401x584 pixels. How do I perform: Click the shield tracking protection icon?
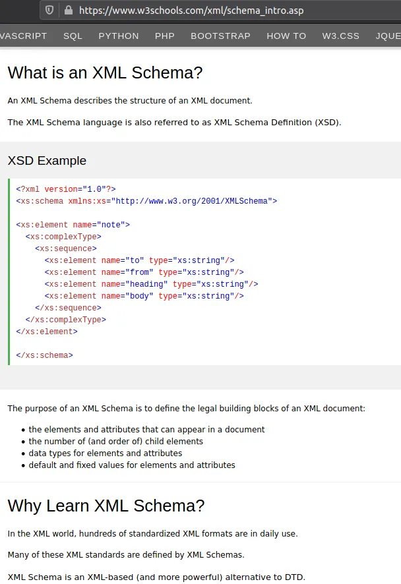point(49,10)
